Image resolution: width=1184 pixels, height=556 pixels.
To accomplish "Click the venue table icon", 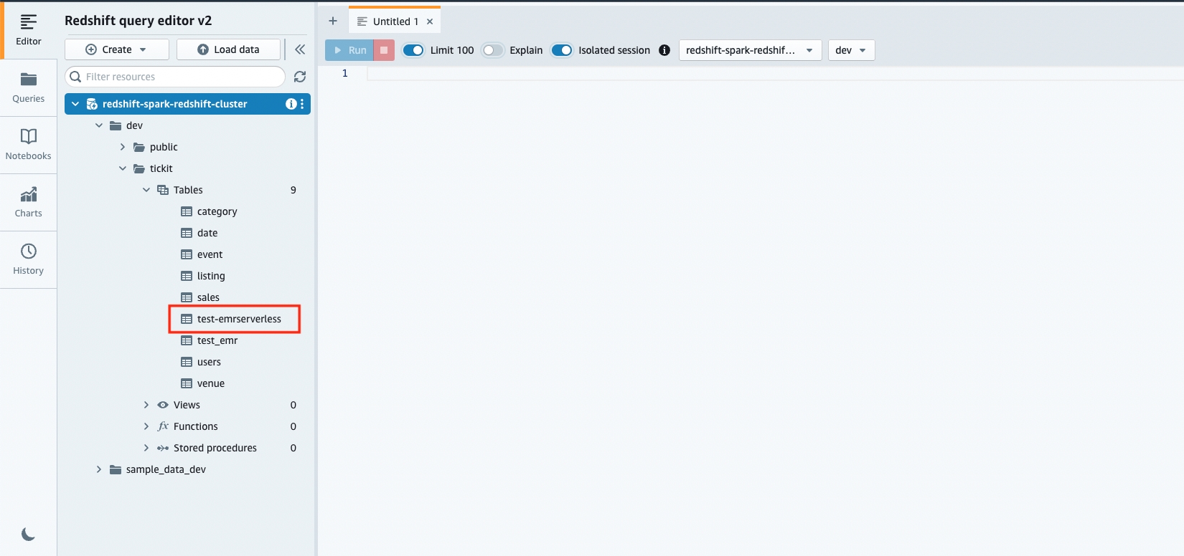I will (187, 383).
